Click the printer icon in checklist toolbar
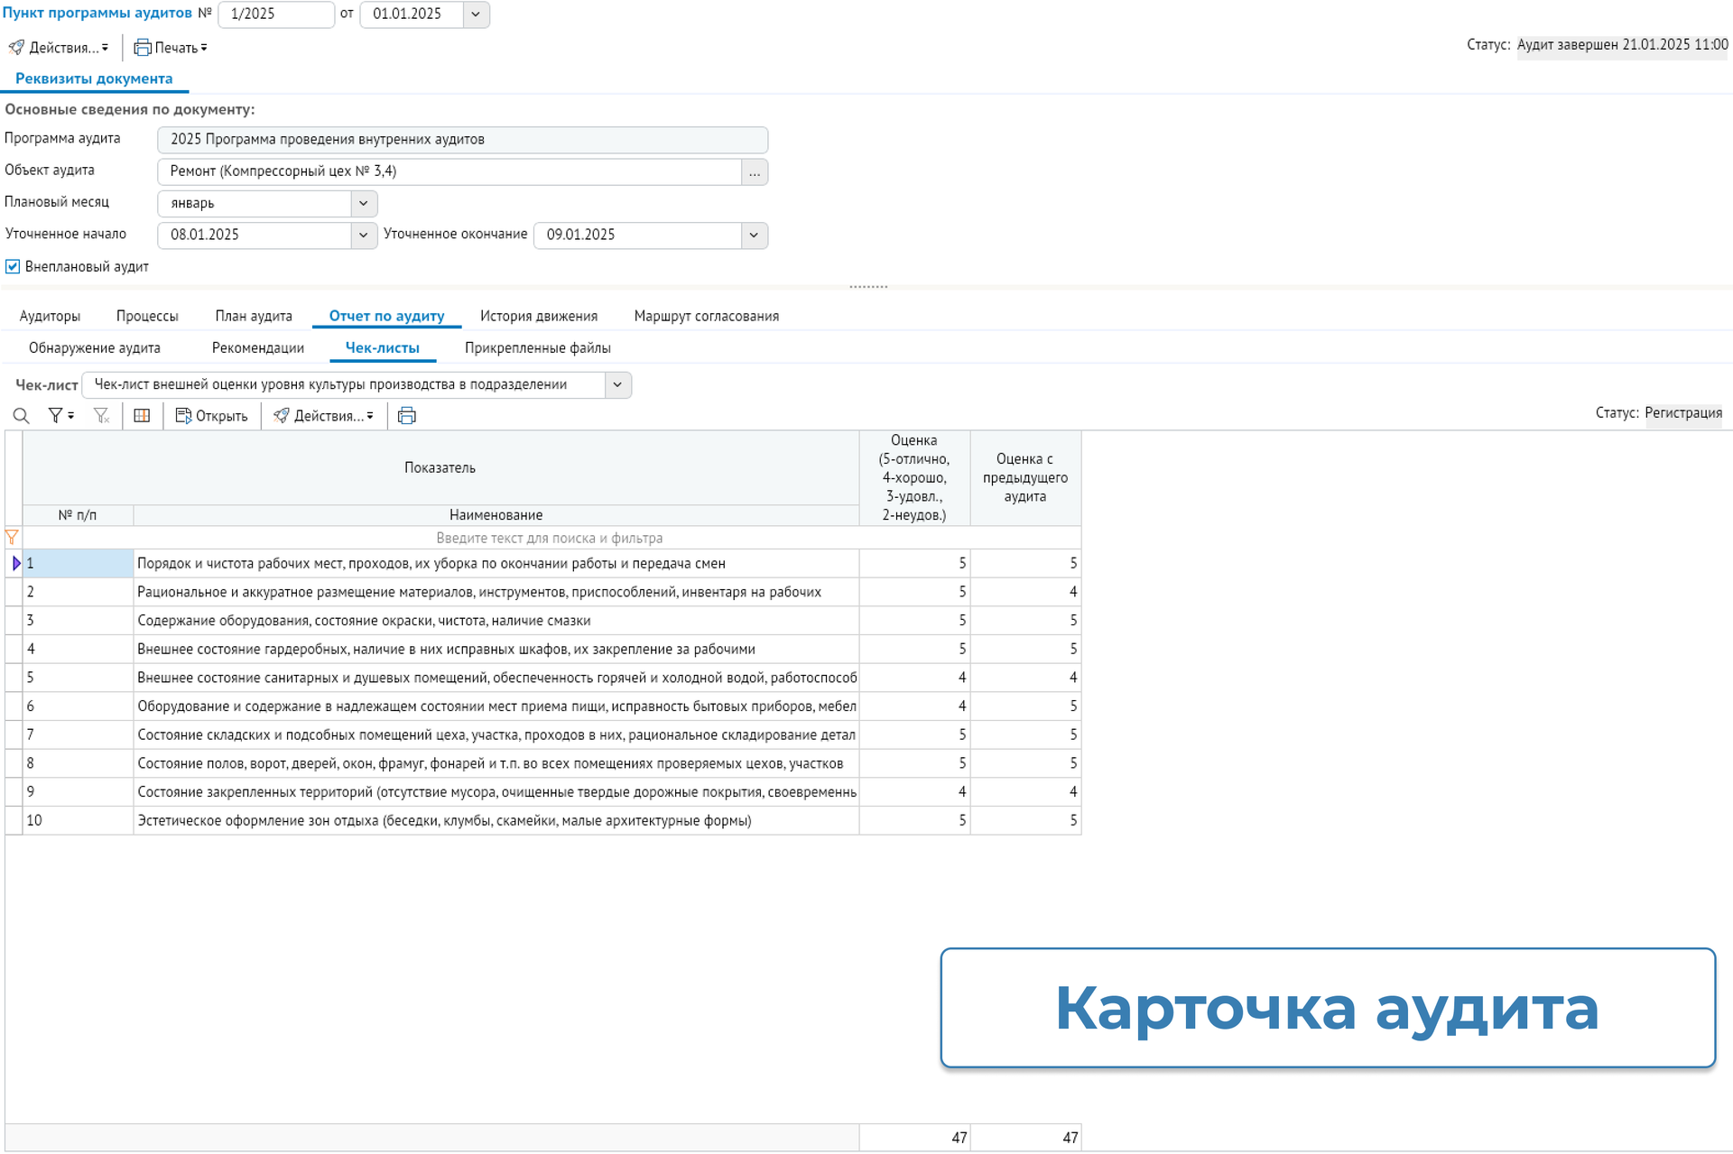1733x1154 pixels. pos(407,416)
